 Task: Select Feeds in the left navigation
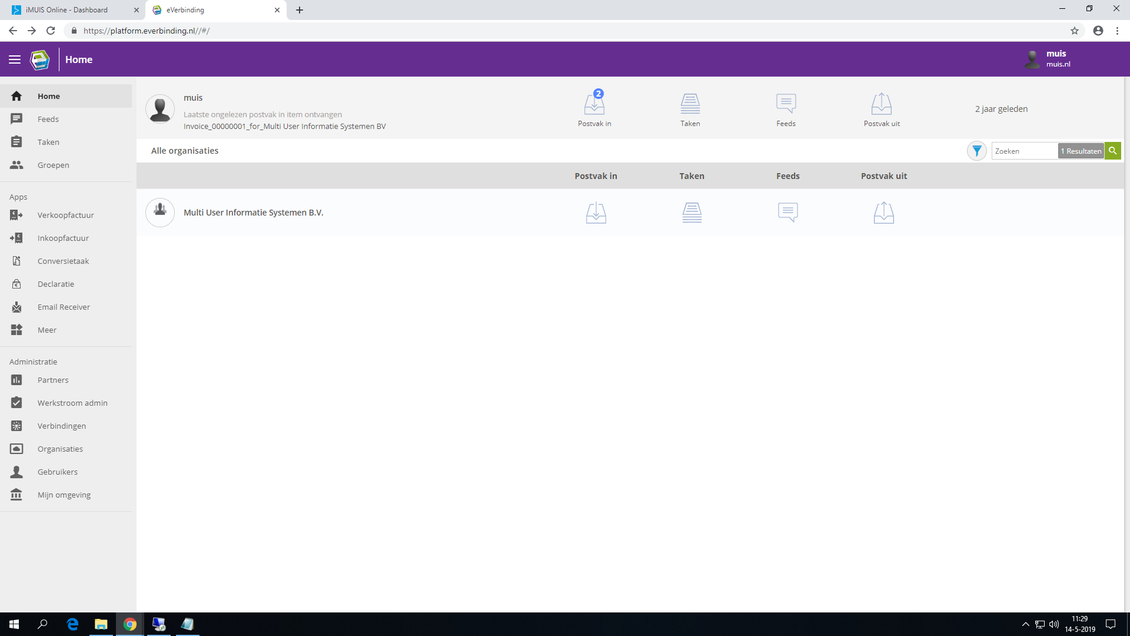pos(48,119)
